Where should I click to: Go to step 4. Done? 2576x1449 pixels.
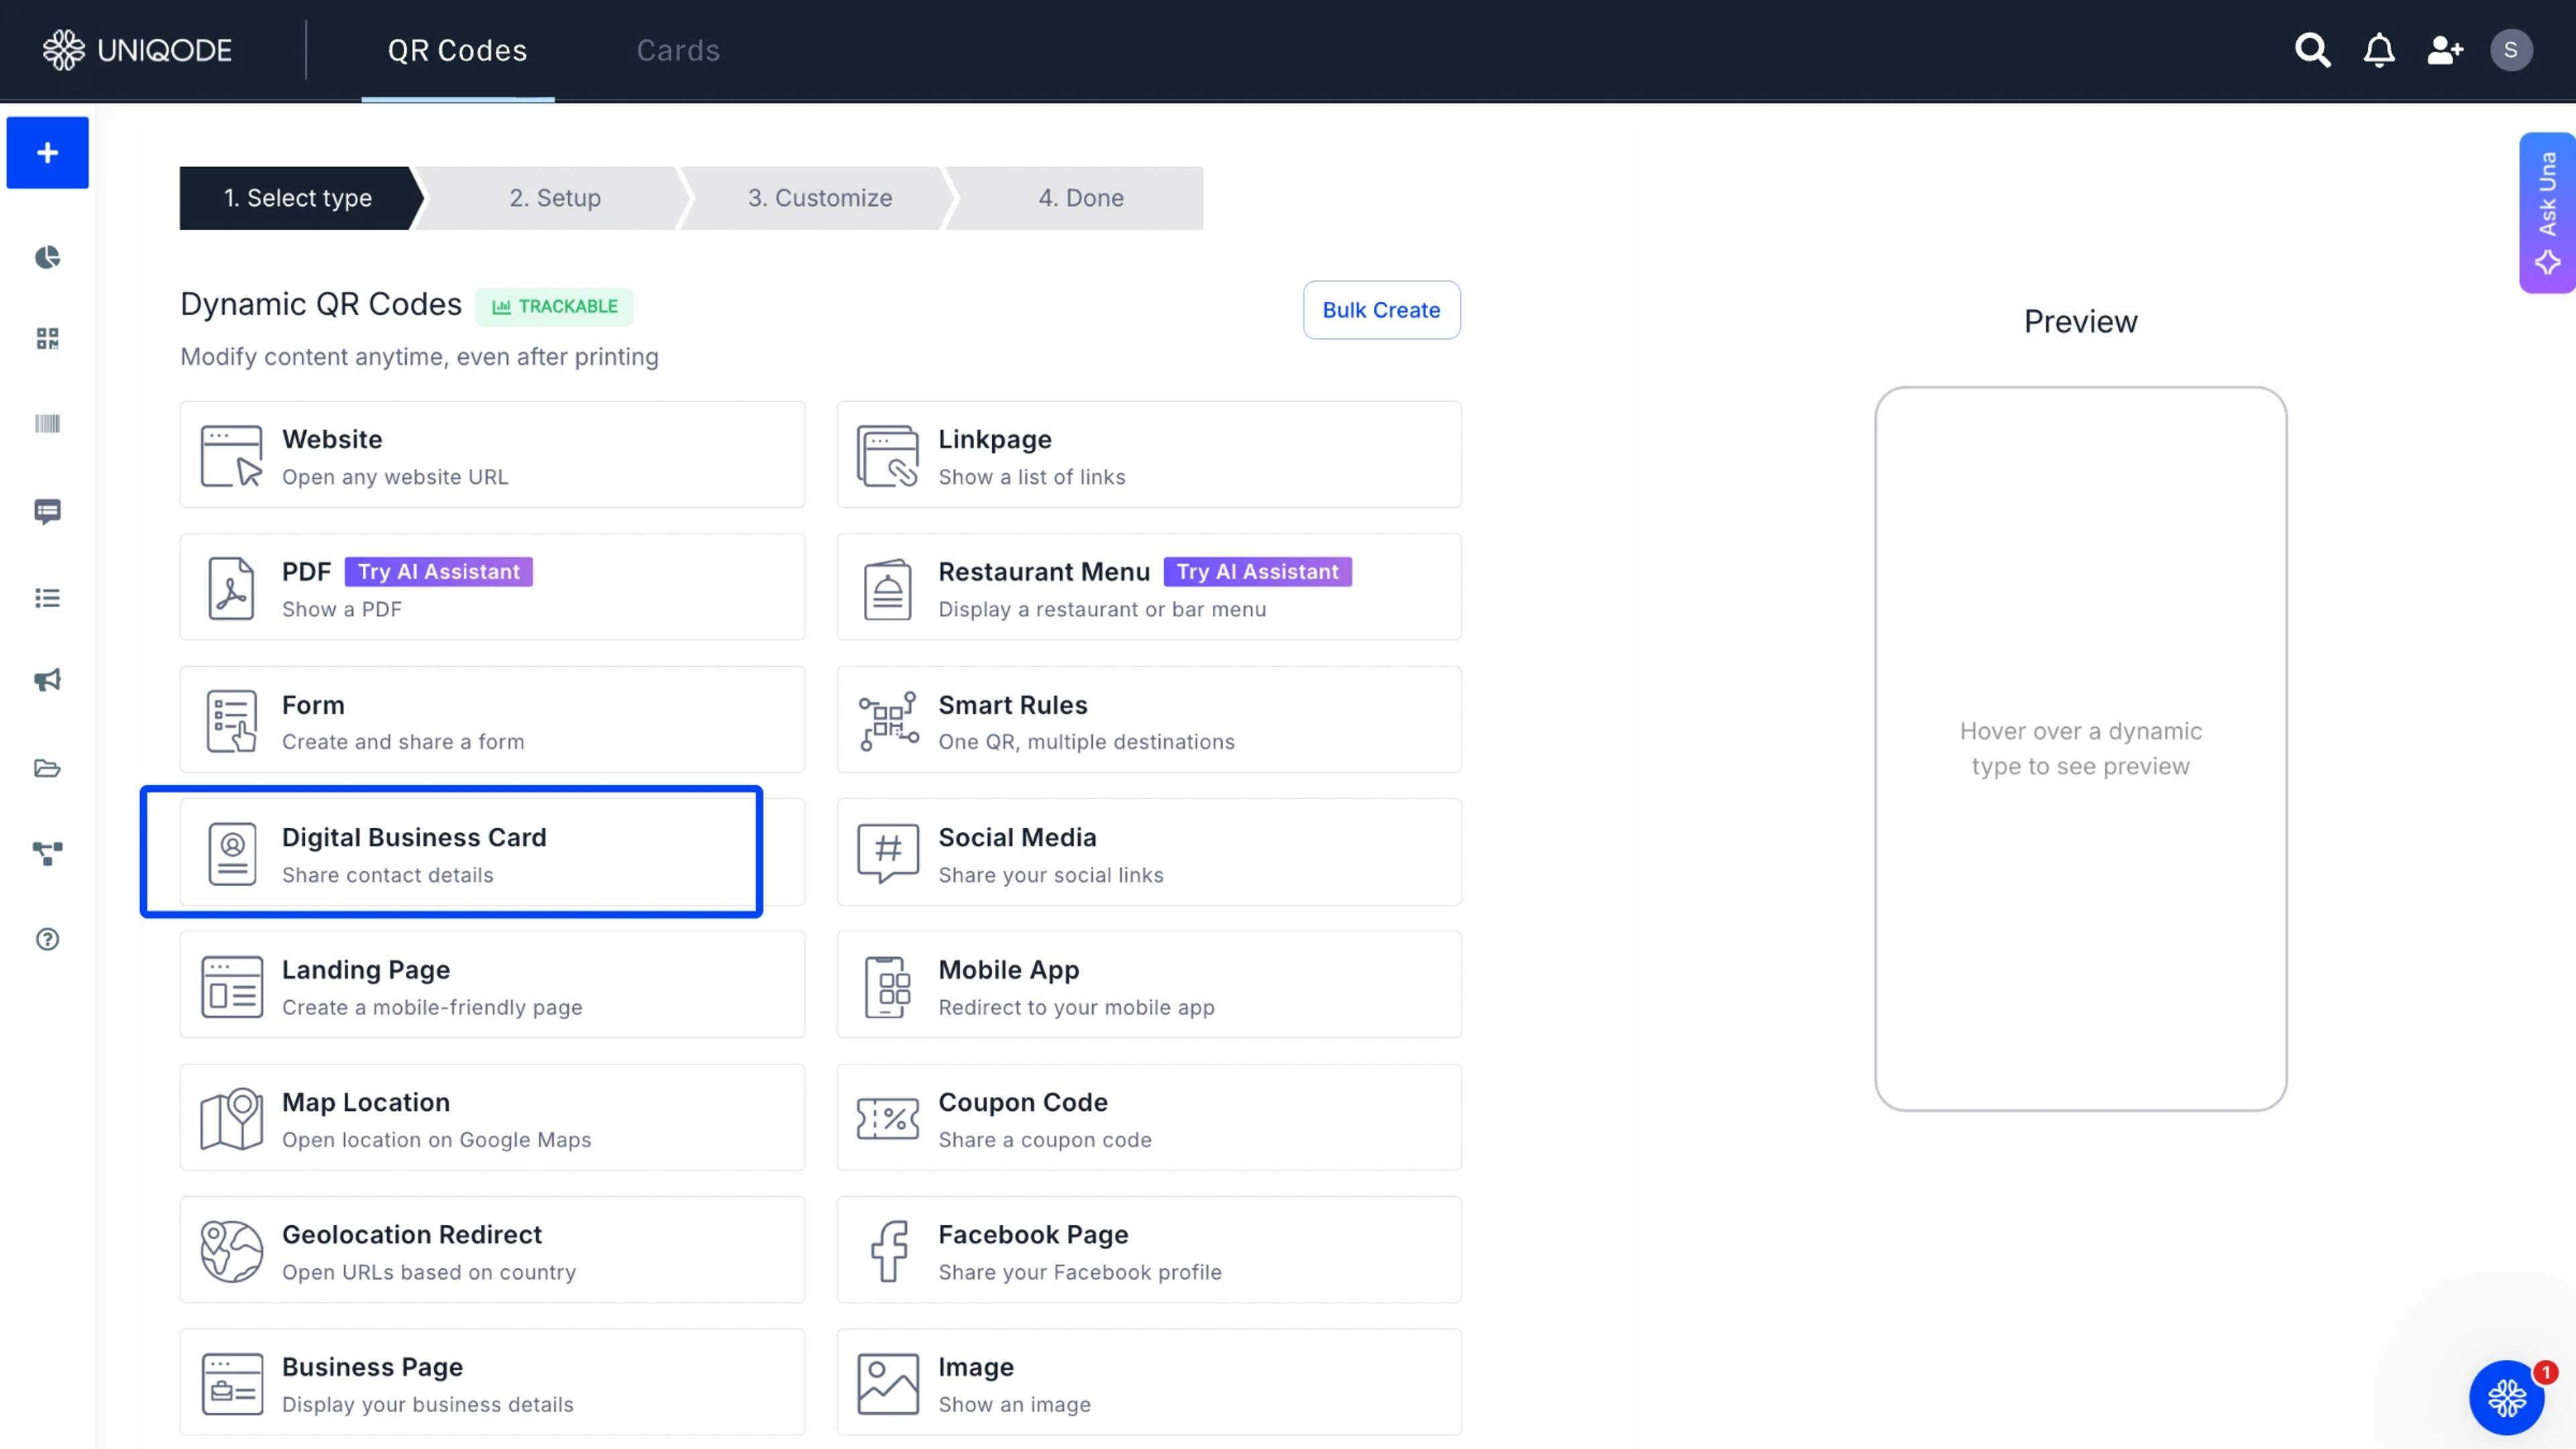click(1080, 198)
